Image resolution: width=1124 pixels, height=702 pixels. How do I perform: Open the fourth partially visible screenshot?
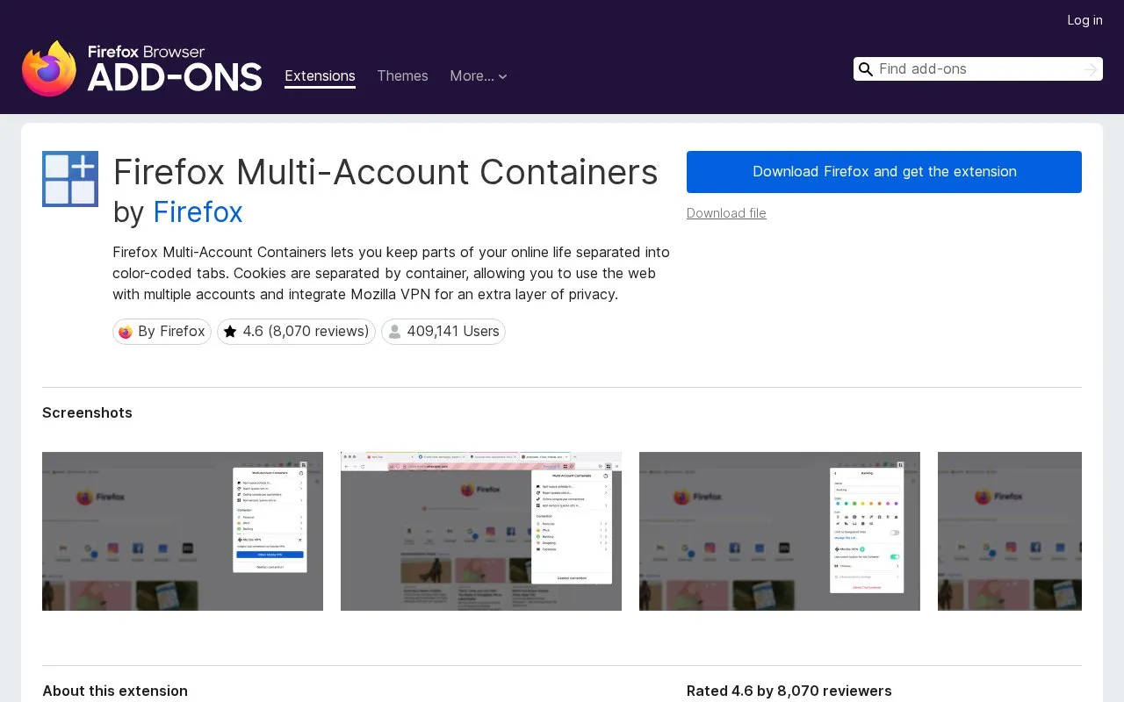click(x=1010, y=532)
